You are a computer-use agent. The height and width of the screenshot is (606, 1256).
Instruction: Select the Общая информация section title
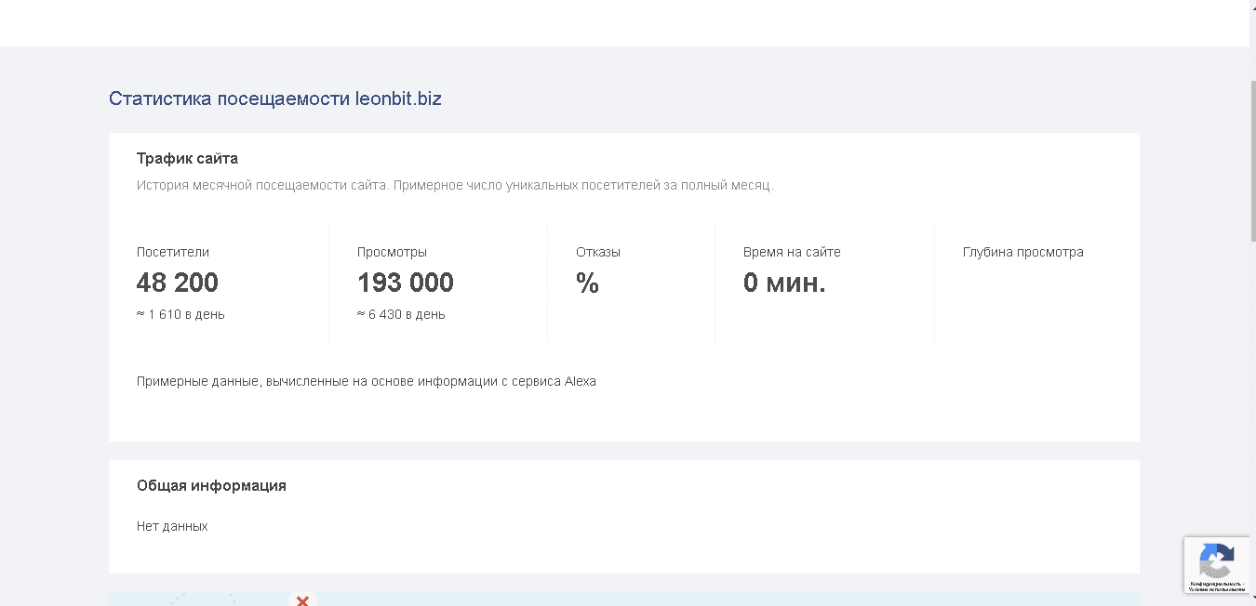[211, 485]
